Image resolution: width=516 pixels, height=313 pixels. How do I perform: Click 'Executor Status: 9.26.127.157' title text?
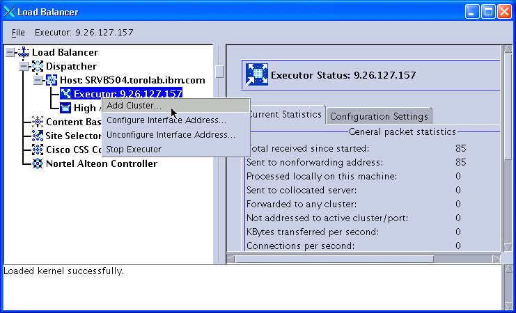343,75
